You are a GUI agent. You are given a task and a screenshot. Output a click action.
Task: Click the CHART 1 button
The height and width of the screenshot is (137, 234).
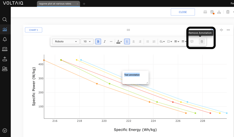[34, 30]
